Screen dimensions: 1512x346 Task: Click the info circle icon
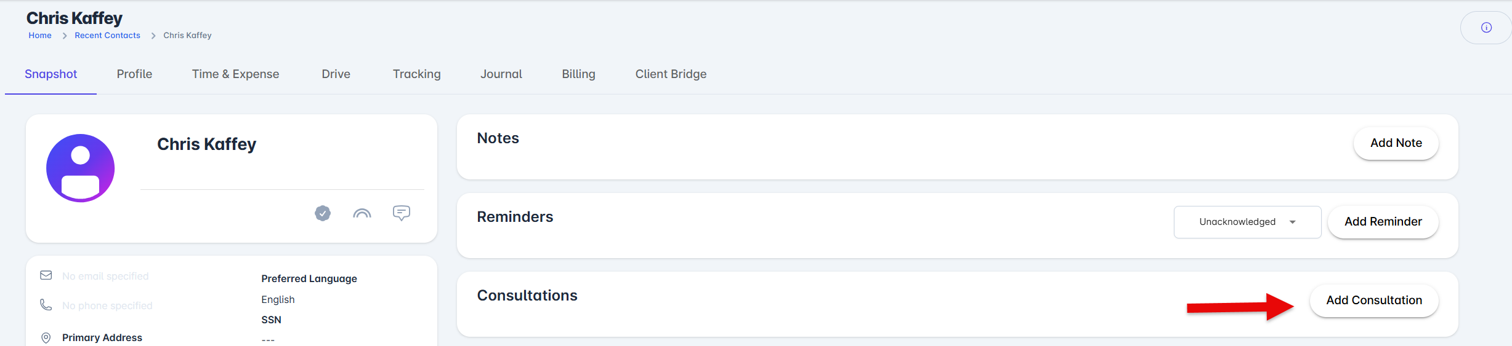(x=1486, y=28)
